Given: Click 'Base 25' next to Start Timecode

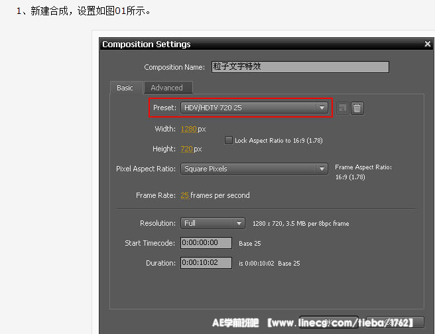Looking at the screenshot, I should (x=250, y=244).
